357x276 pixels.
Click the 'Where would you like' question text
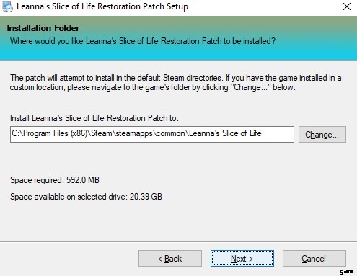point(143,41)
